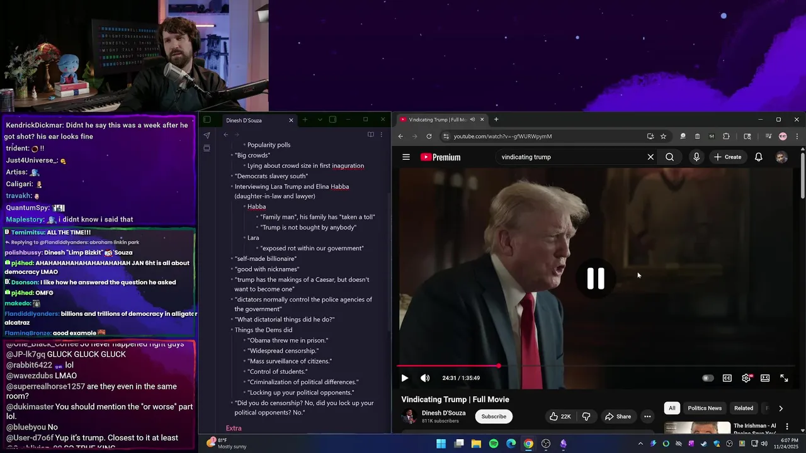
Task: Toggle the notes app right sidebar
Action: (332, 120)
